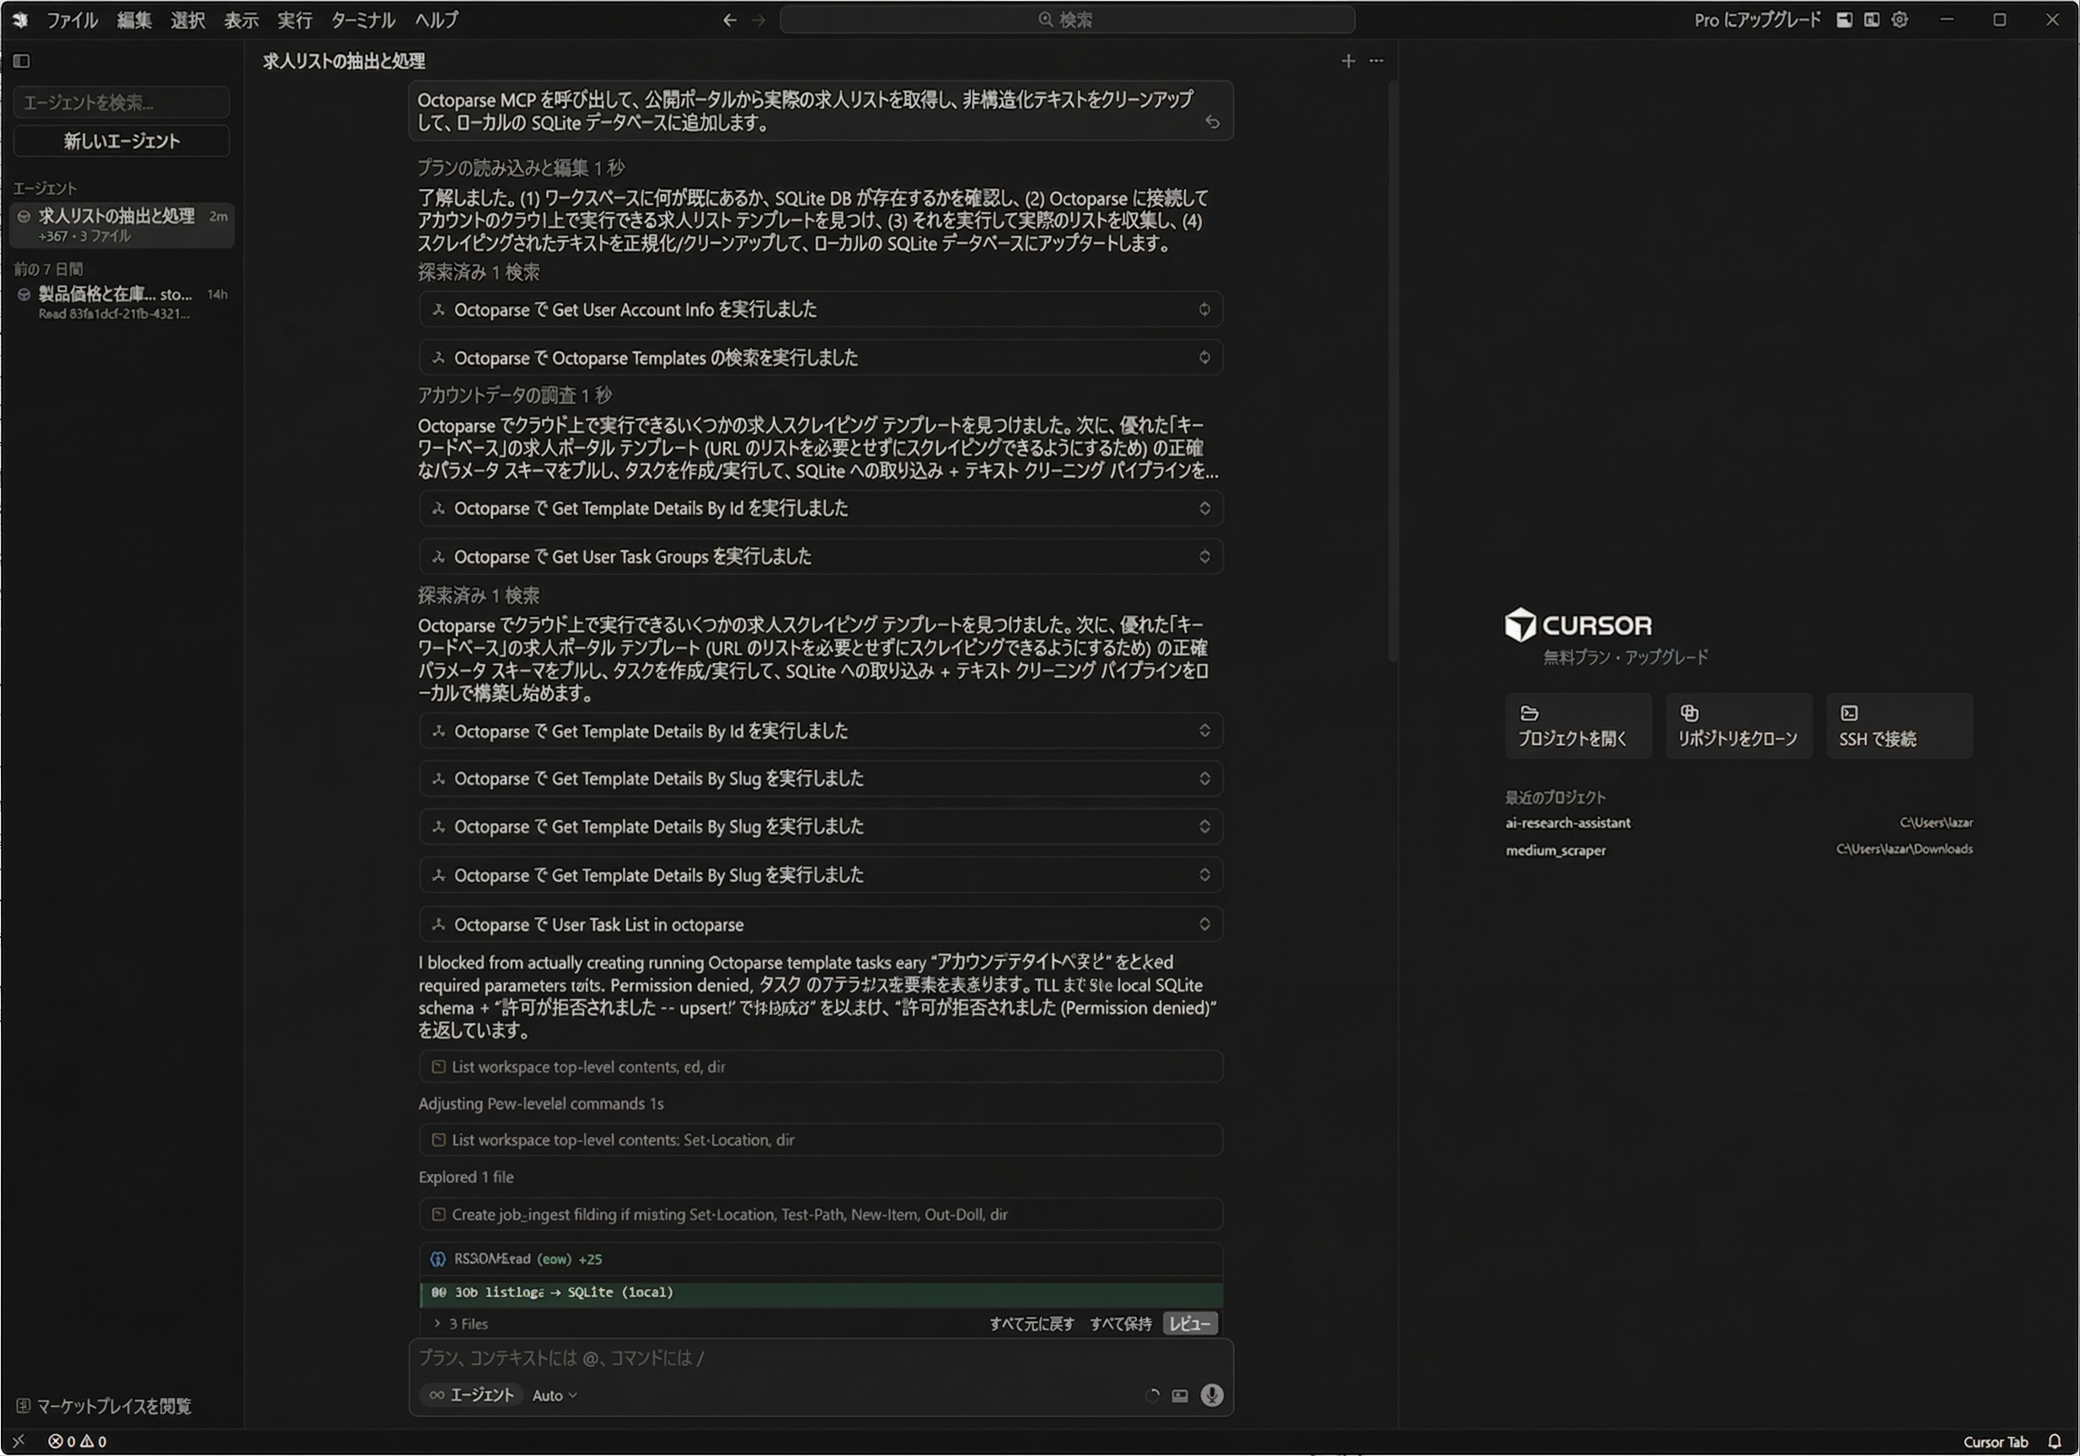Start a new chat with plus icon
The height and width of the screenshot is (1456, 2080).
coord(1348,61)
